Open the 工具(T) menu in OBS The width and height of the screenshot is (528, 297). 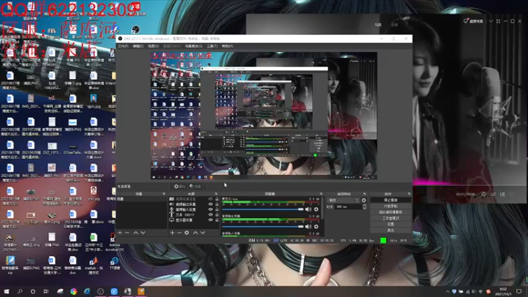click(212, 46)
